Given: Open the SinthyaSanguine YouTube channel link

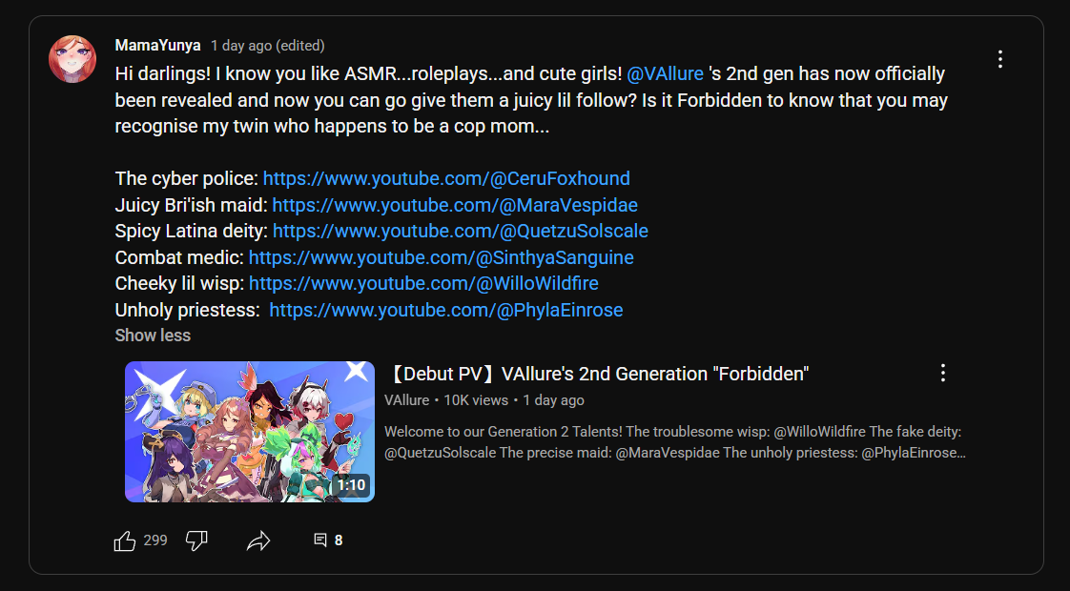Looking at the screenshot, I should (441, 257).
